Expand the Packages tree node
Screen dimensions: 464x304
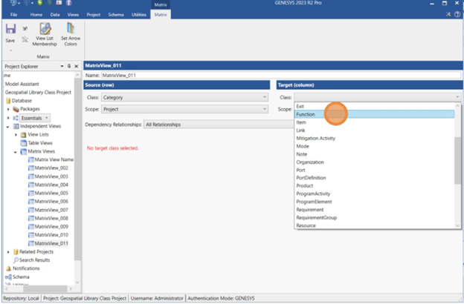coord(8,109)
